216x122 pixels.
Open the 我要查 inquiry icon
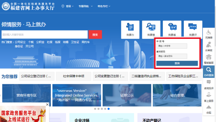pos(151,29)
